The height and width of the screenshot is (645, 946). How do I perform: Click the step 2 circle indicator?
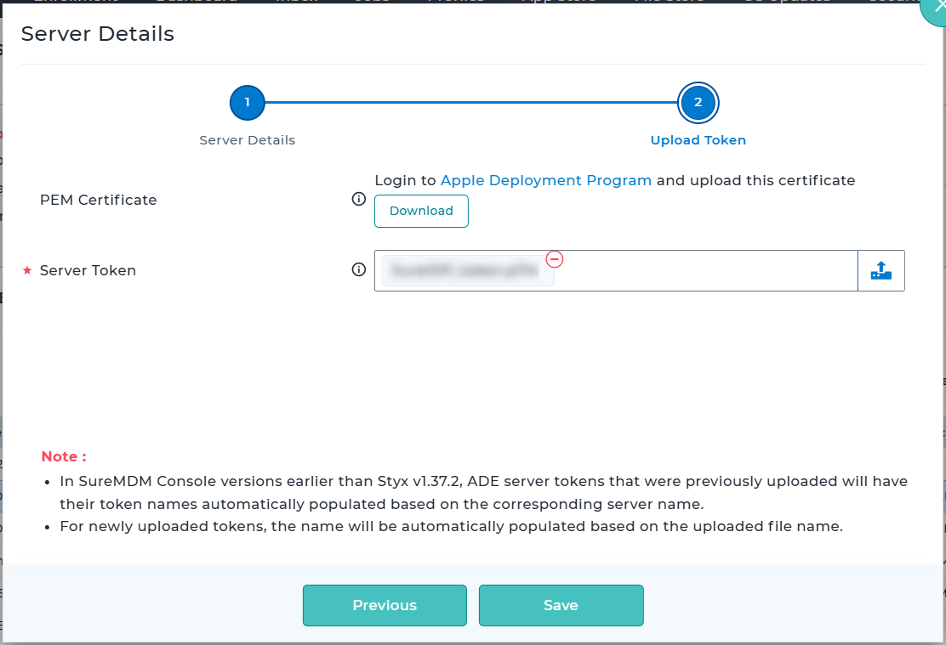[x=698, y=103]
